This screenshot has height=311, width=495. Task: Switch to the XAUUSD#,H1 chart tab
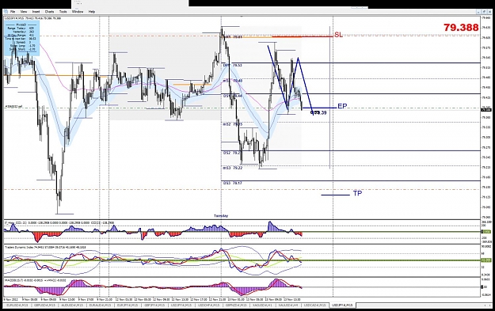click(x=262, y=305)
